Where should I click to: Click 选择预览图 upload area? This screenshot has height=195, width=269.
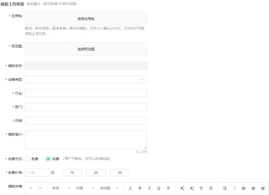coord(86,49)
